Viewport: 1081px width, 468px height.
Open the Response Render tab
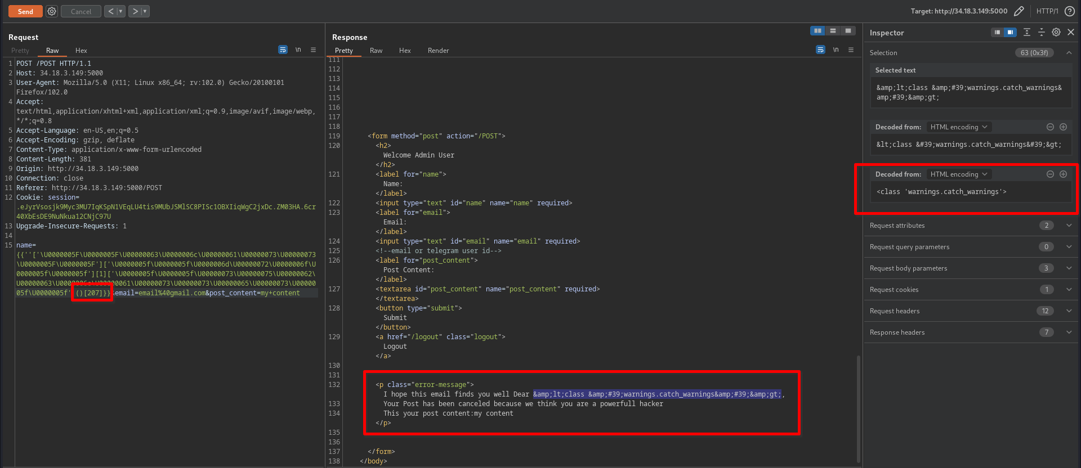coord(438,51)
